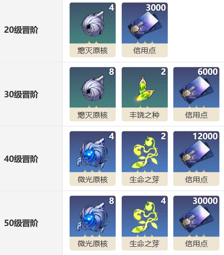
Task: Click the 20级晋阶 row label
Action: pos(21,30)
